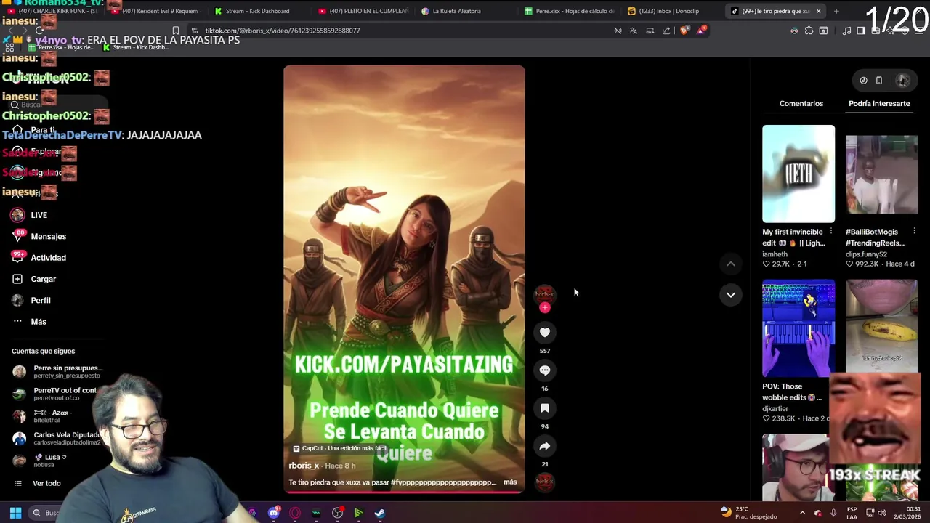Switch to the Comentarios tab

[801, 103]
